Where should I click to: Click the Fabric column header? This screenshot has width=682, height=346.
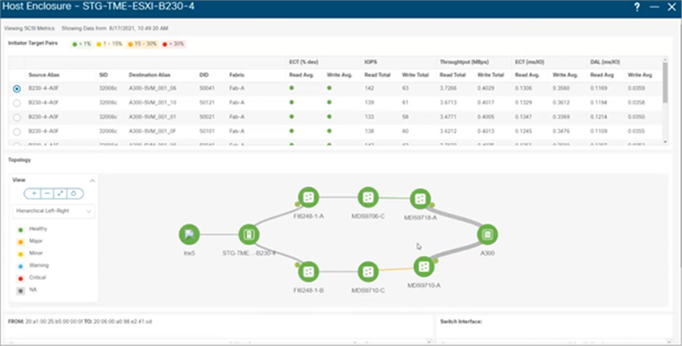pyautogui.click(x=236, y=75)
